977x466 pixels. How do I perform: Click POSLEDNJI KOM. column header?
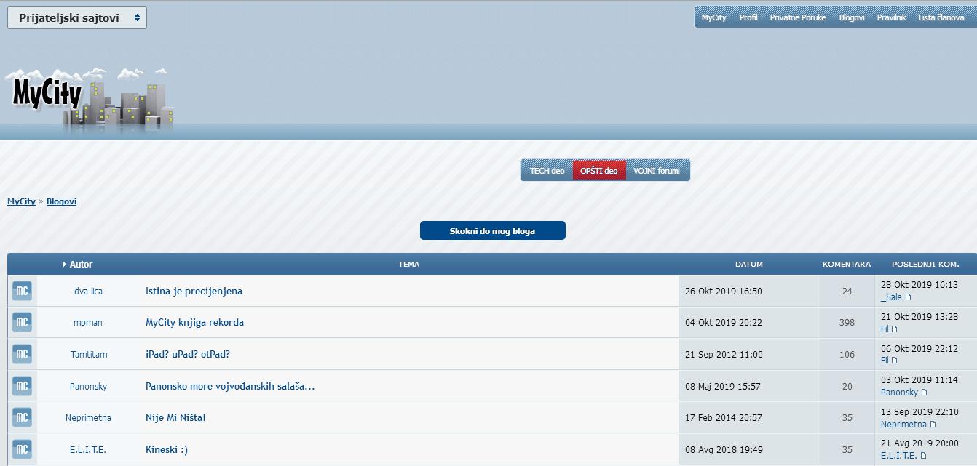(925, 265)
